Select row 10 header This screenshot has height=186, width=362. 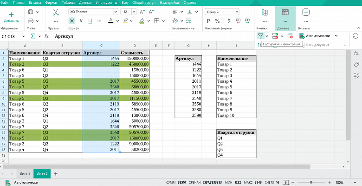pyautogui.click(x=3, y=104)
